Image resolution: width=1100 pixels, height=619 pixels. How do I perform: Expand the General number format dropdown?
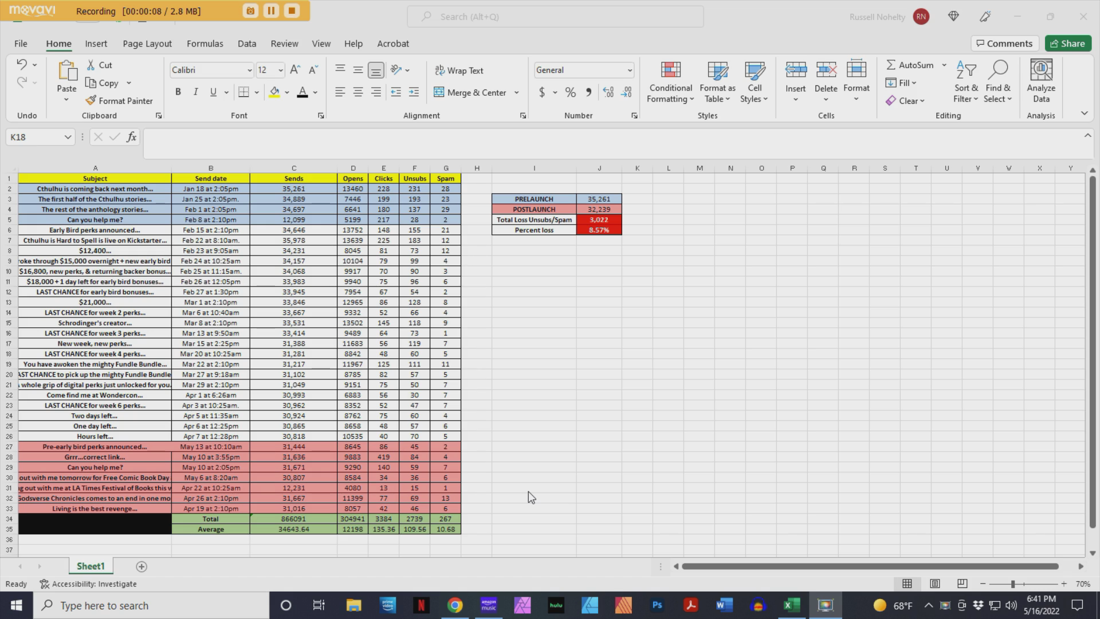[x=630, y=70]
